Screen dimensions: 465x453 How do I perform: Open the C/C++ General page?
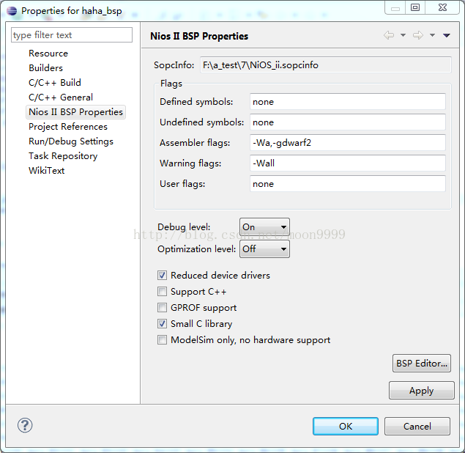tap(61, 97)
